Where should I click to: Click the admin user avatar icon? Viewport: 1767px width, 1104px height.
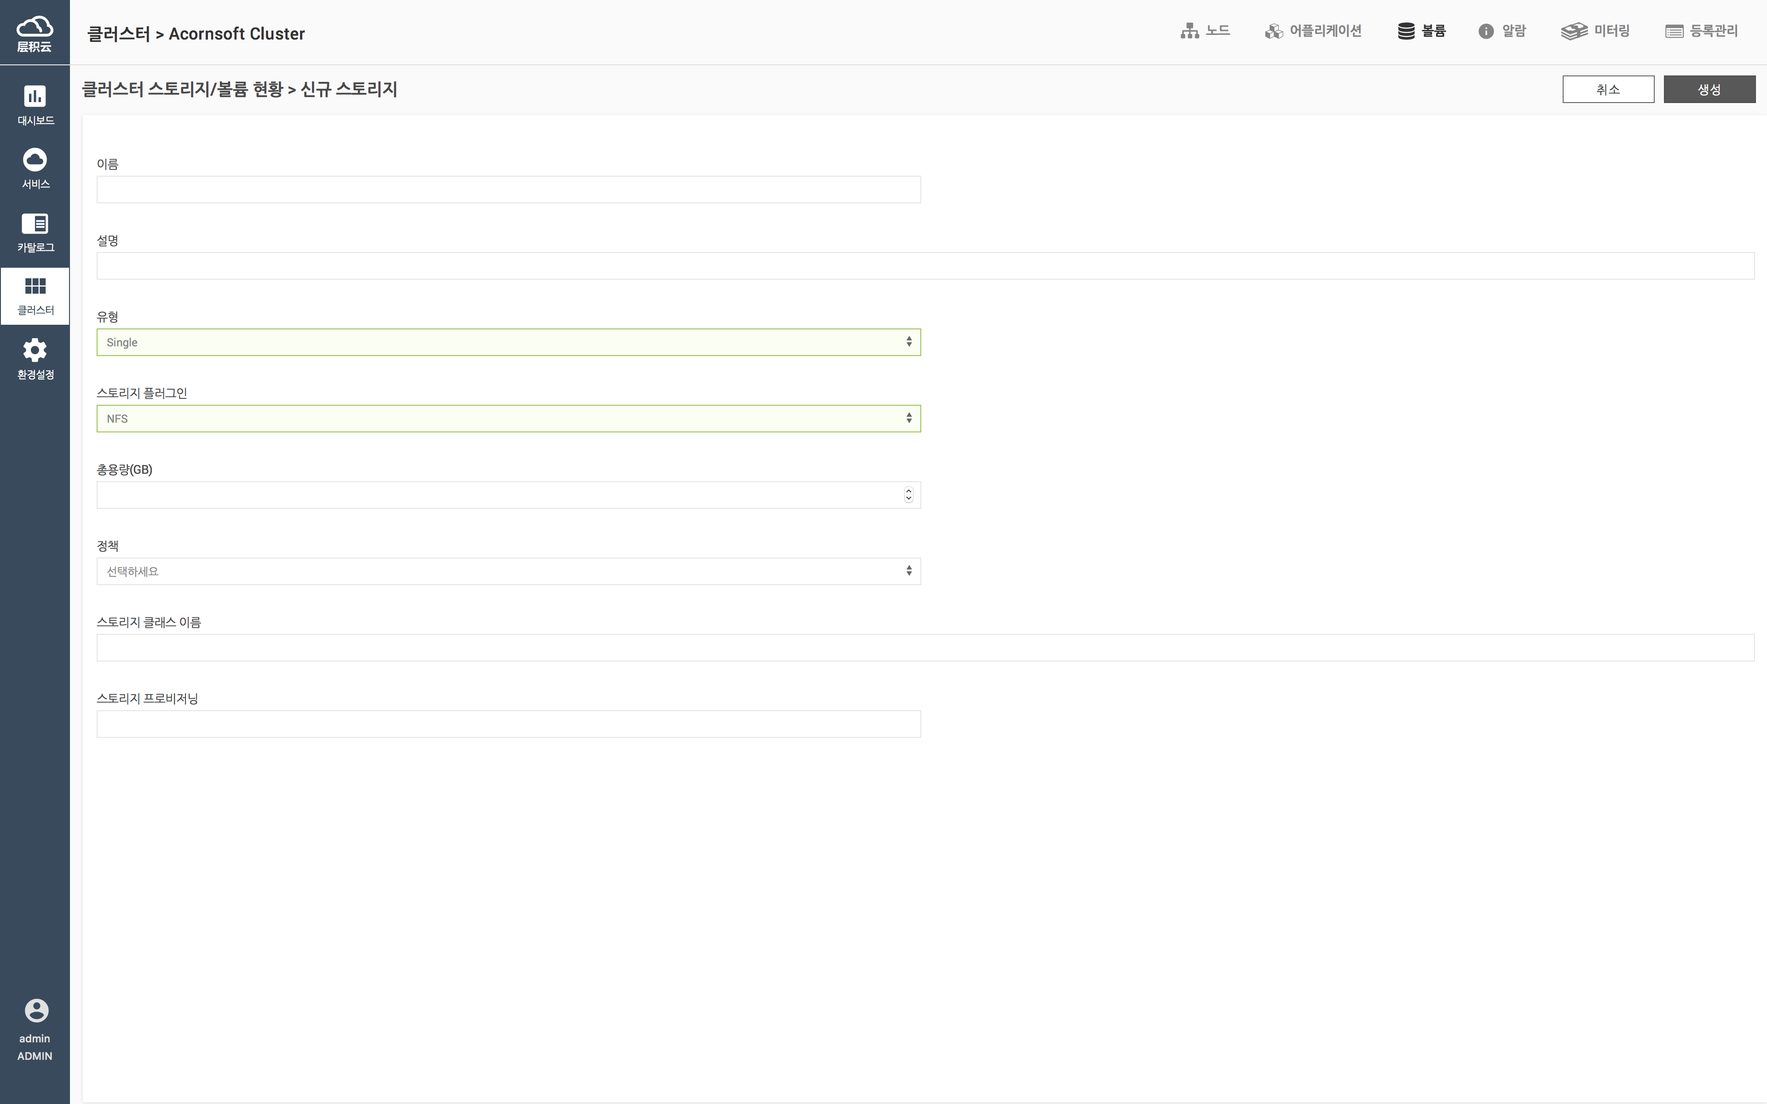pos(36,1011)
